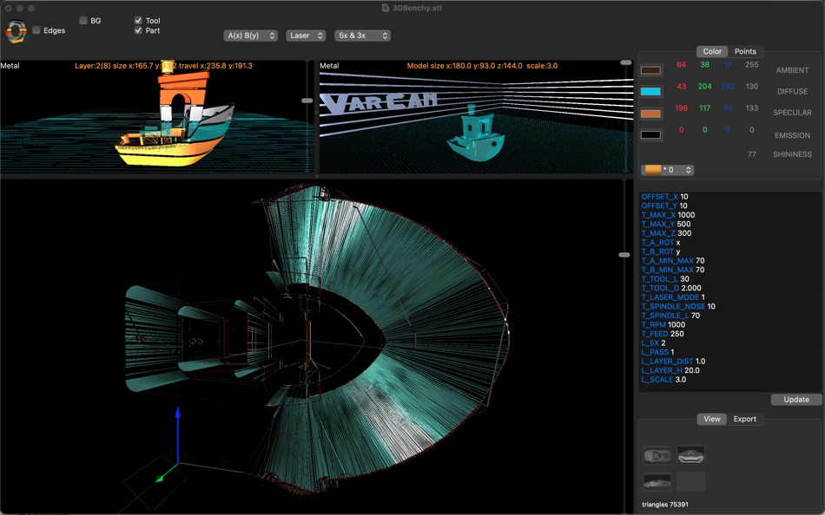
Task: Click the specular alpha value 133
Action: point(752,108)
